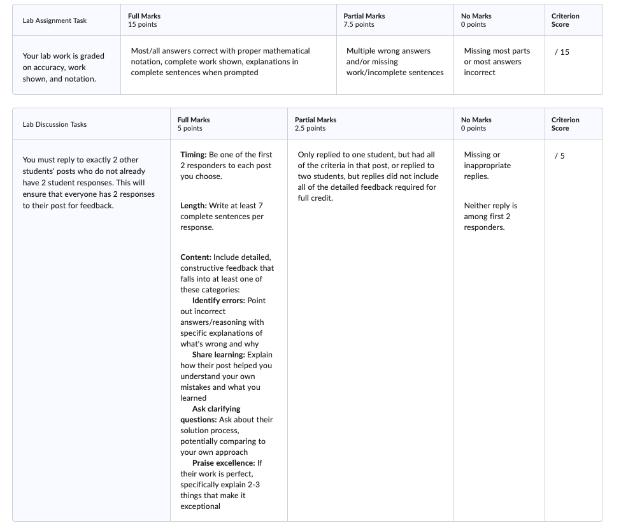Click the Lab Assignment Task criterion title
This screenshot has height=530, width=621.
(x=55, y=20)
